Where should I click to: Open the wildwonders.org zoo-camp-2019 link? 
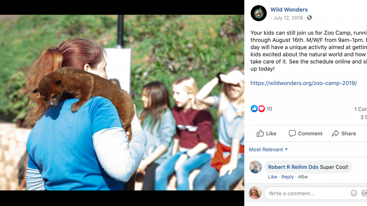[304, 83]
